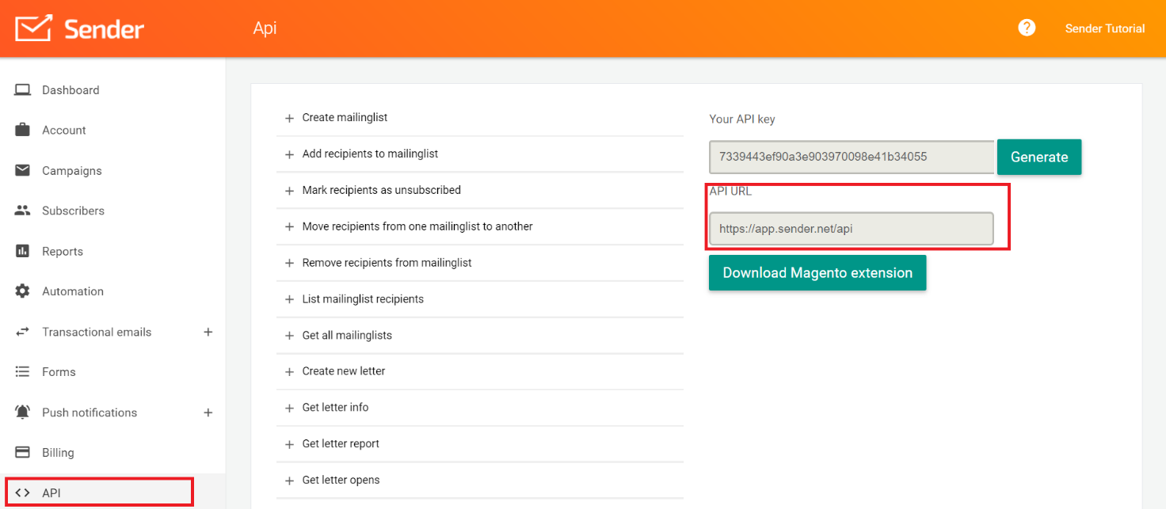Click the API URL label
Viewport: 1166px width, 509px height.
(x=730, y=191)
